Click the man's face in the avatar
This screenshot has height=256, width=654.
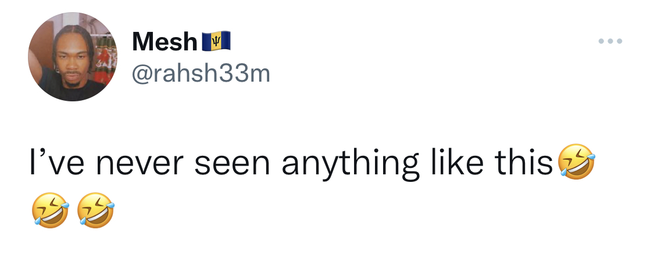pos(72,63)
